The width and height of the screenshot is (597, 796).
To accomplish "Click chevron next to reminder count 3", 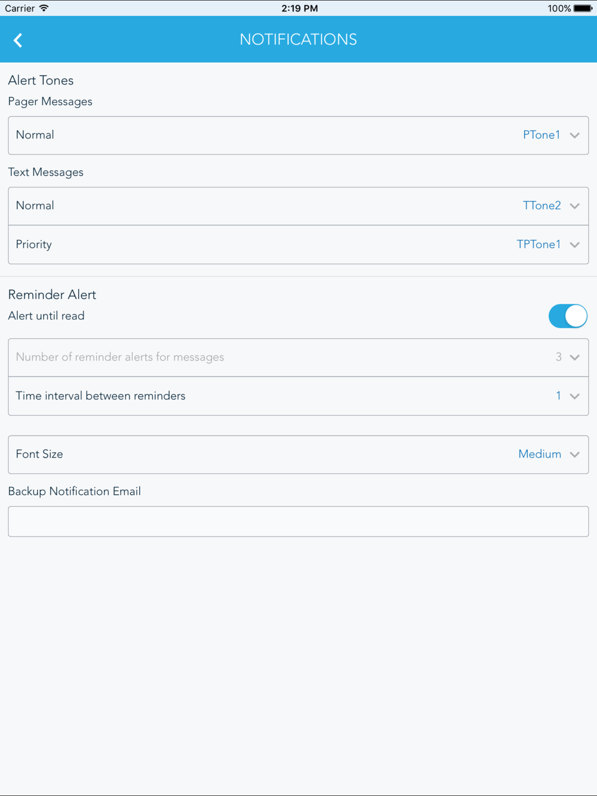I will pyautogui.click(x=575, y=357).
